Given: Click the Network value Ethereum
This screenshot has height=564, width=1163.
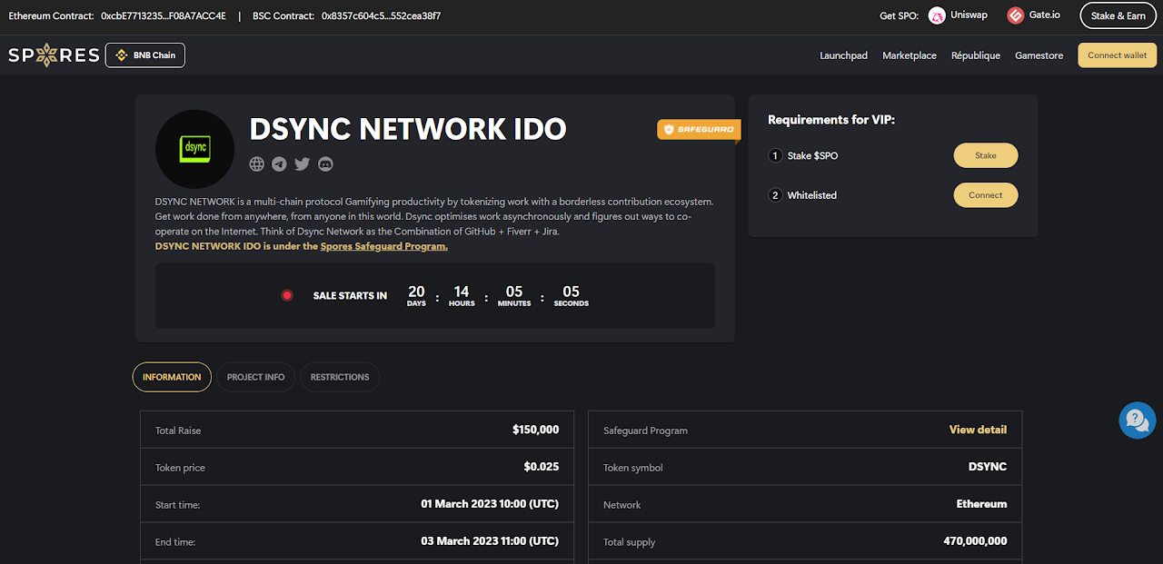Looking at the screenshot, I should coord(981,504).
